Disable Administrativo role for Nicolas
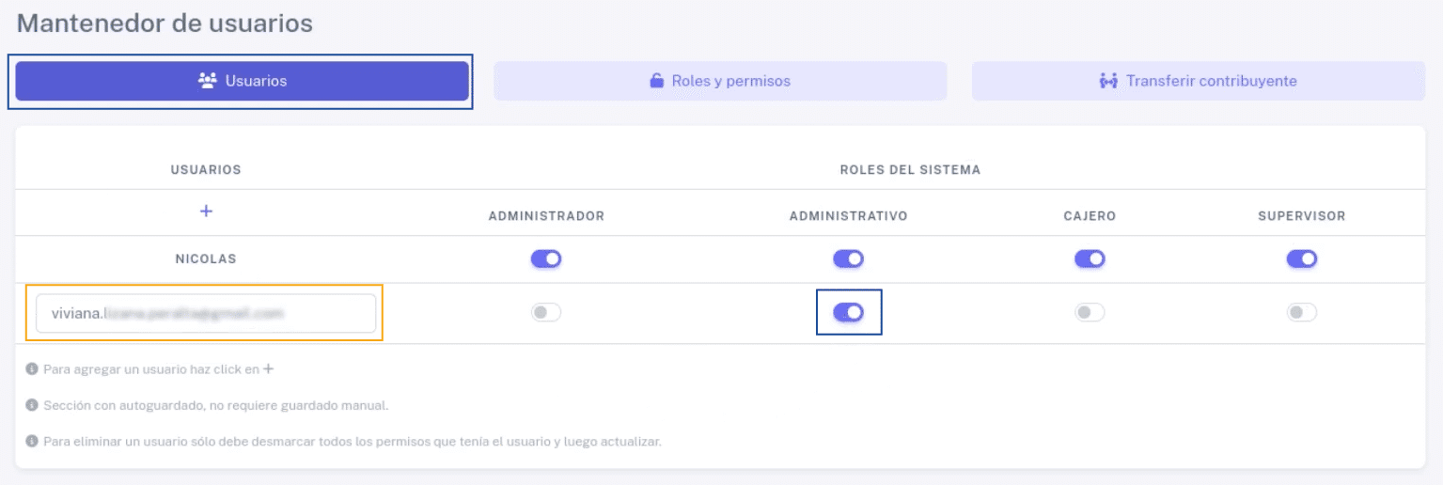This screenshot has width=1443, height=485. pyautogui.click(x=848, y=258)
